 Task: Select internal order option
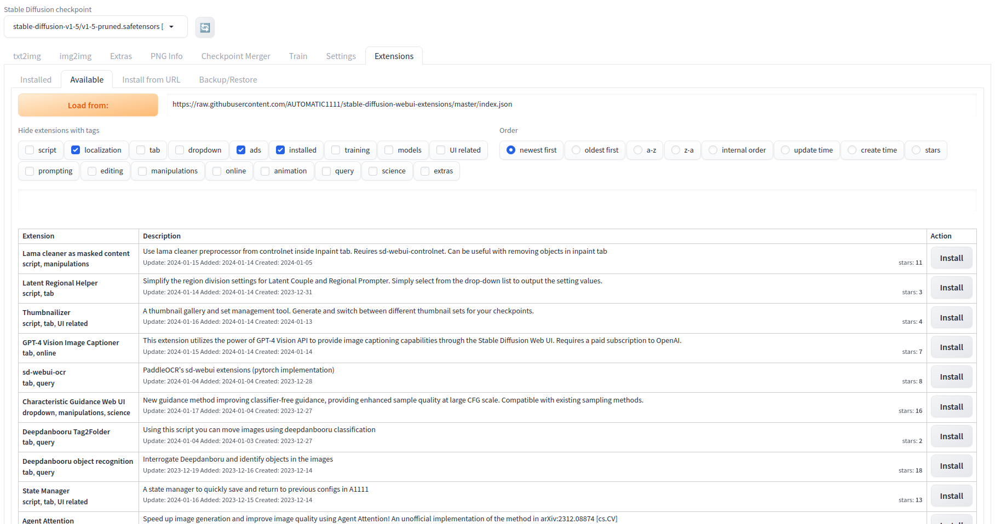tap(713, 150)
